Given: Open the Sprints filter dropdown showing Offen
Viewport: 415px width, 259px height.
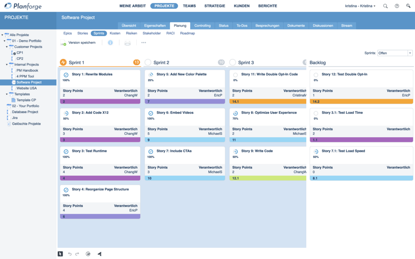Looking at the screenshot, I should 395,53.
